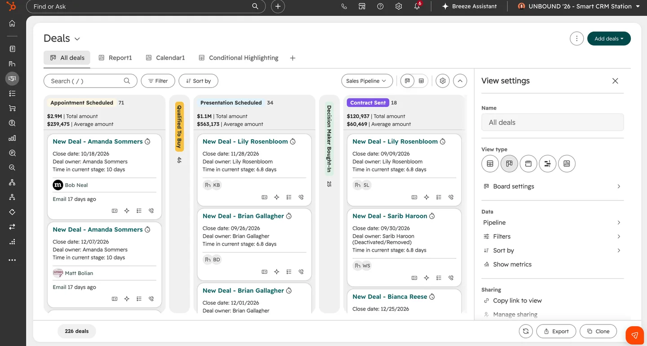This screenshot has height=346, width=647.
Task: Open the Notifications bell with badge
Action: point(417,6)
